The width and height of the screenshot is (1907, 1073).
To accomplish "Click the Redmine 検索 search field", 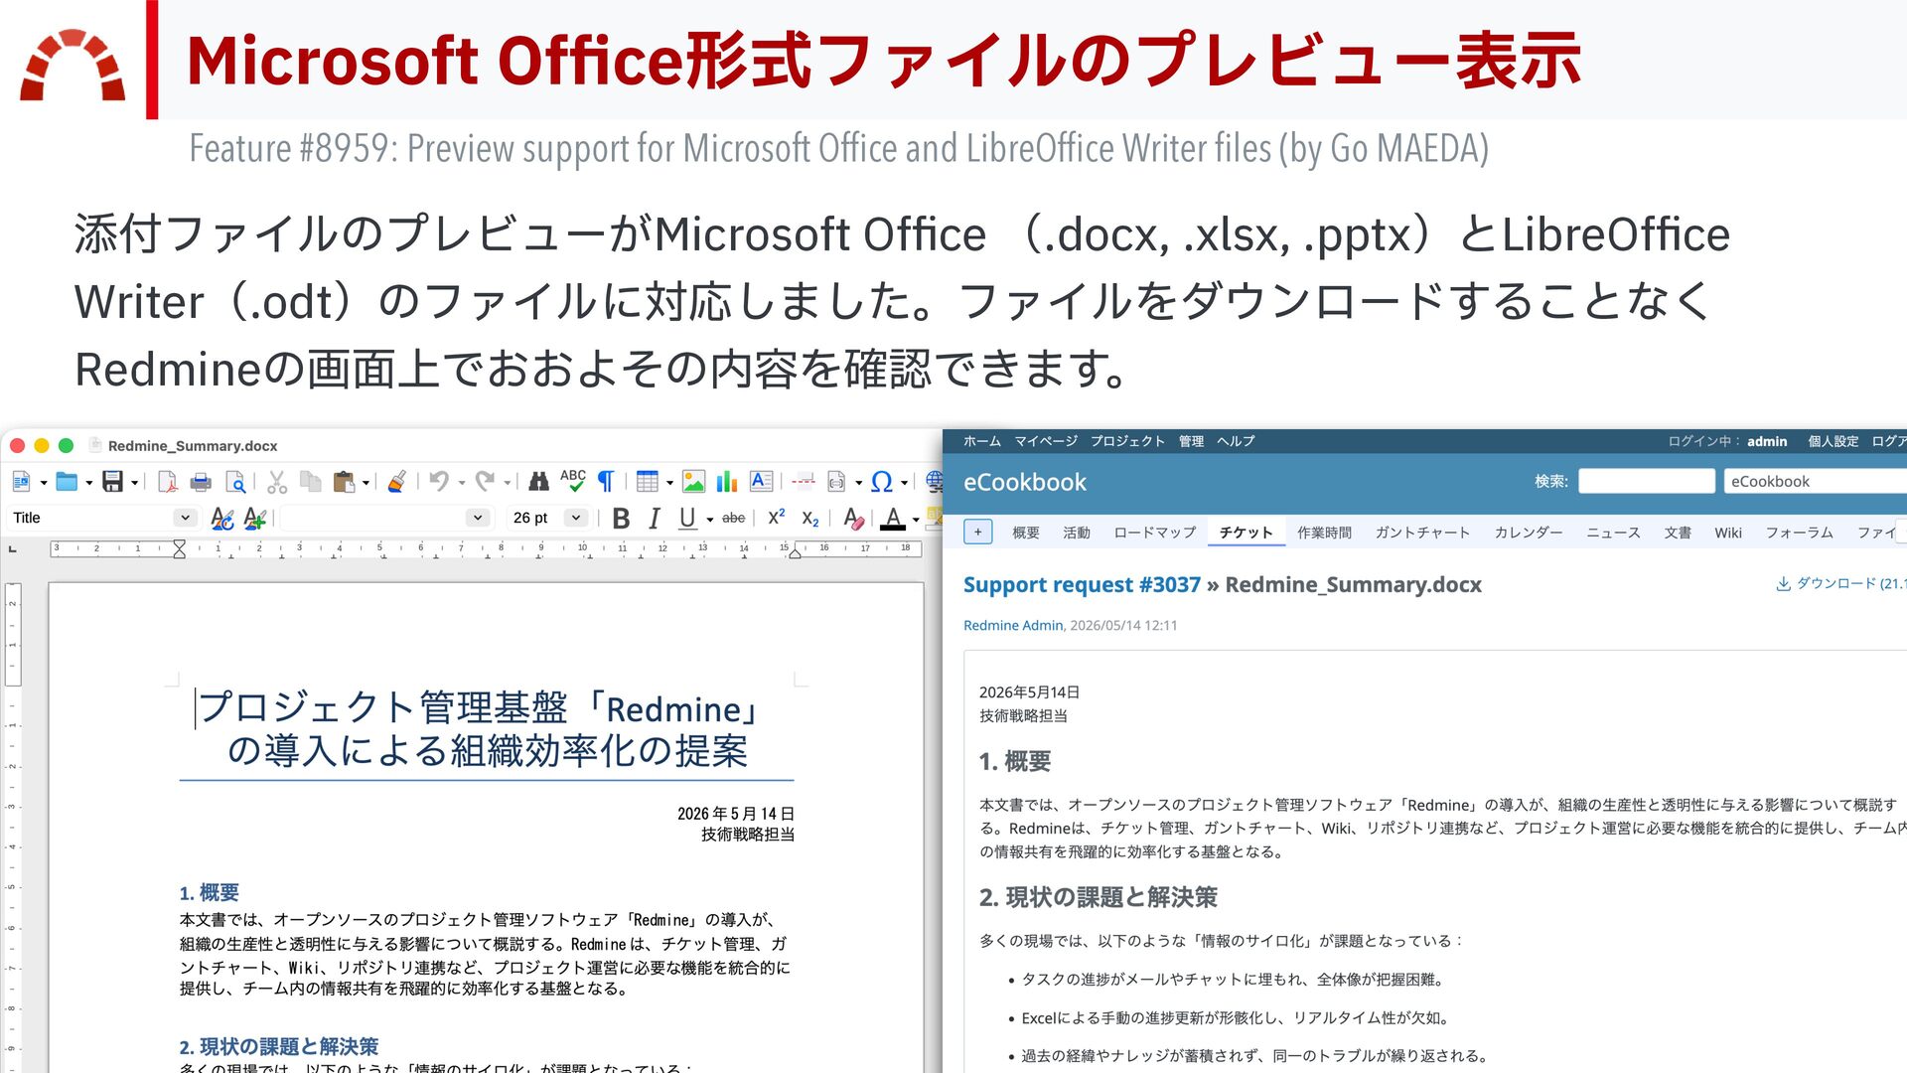I will click(x=1646, y=481).
